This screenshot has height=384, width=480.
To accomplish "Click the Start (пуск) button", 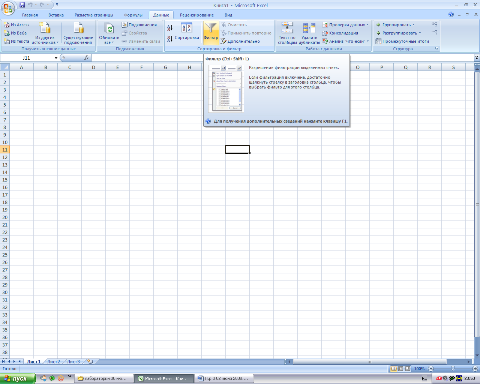I will 18,379.
